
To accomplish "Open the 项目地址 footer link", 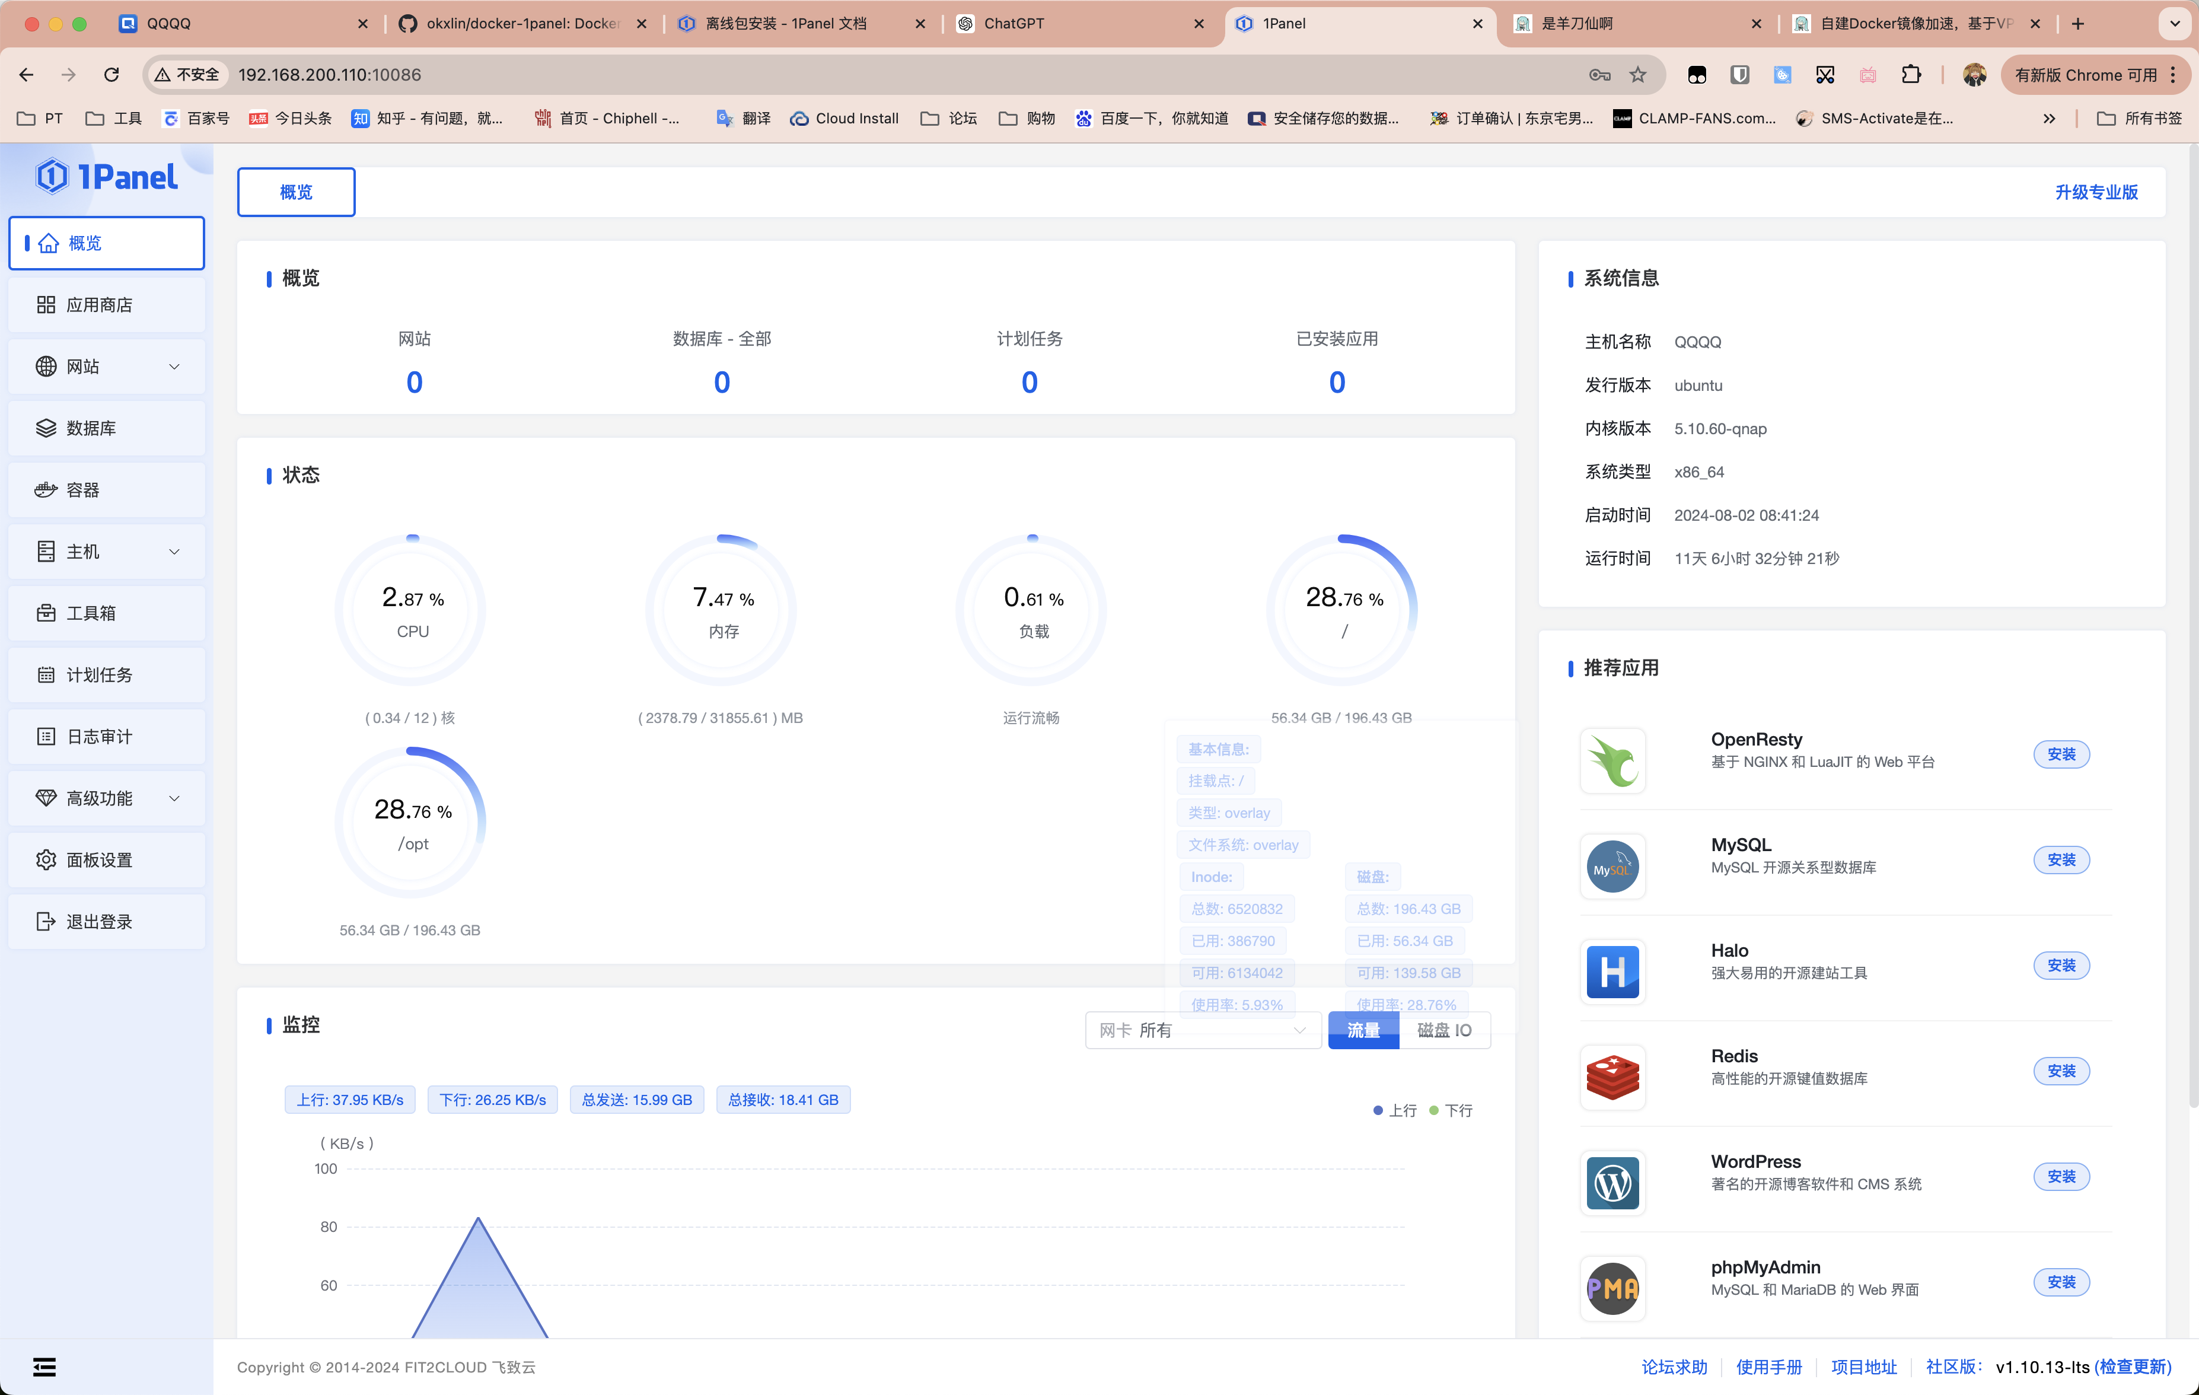I will (x=1864, y=1367).
